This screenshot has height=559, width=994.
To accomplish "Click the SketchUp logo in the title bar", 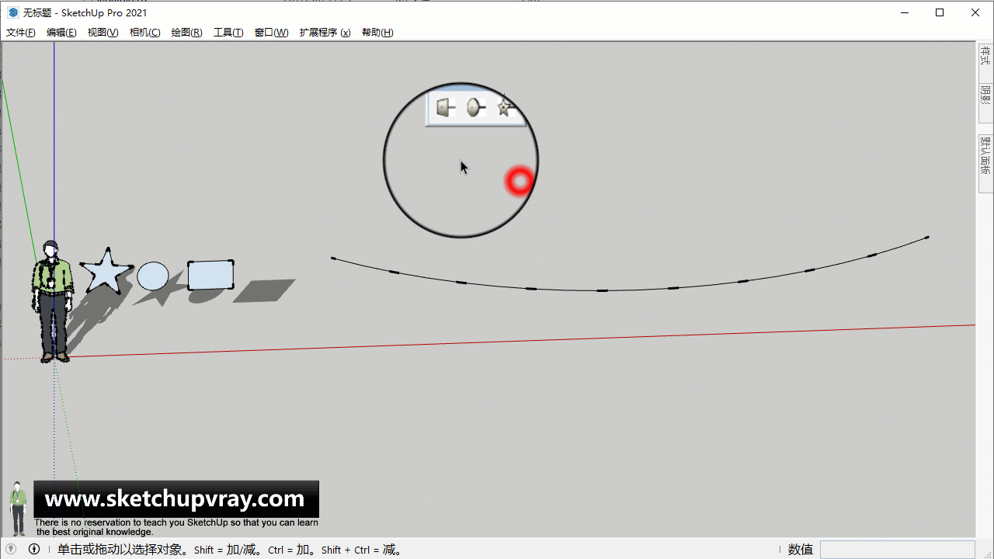I will [12, 12].
